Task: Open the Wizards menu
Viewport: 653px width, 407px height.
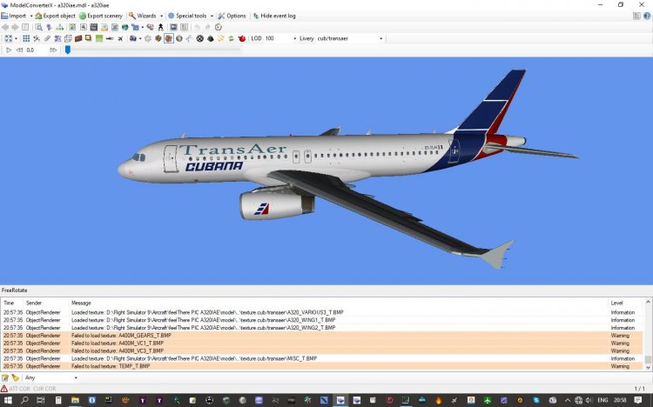Action: (143, 16)
